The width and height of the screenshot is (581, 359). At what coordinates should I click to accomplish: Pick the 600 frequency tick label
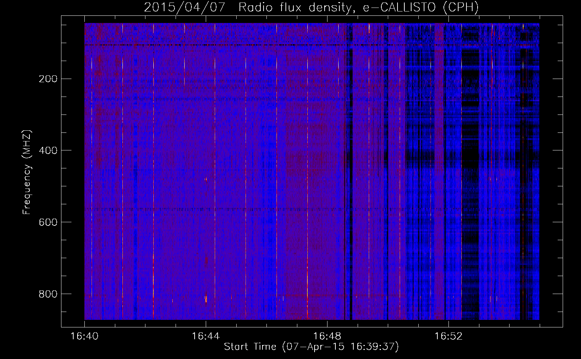pos(48,222)
